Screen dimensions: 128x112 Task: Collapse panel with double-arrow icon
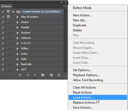[62, 2]
